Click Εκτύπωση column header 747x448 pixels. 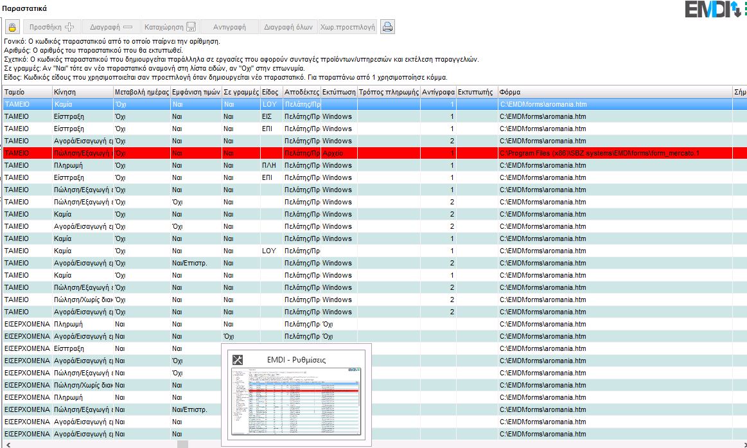pyautogui.click(x=339, y=92)
